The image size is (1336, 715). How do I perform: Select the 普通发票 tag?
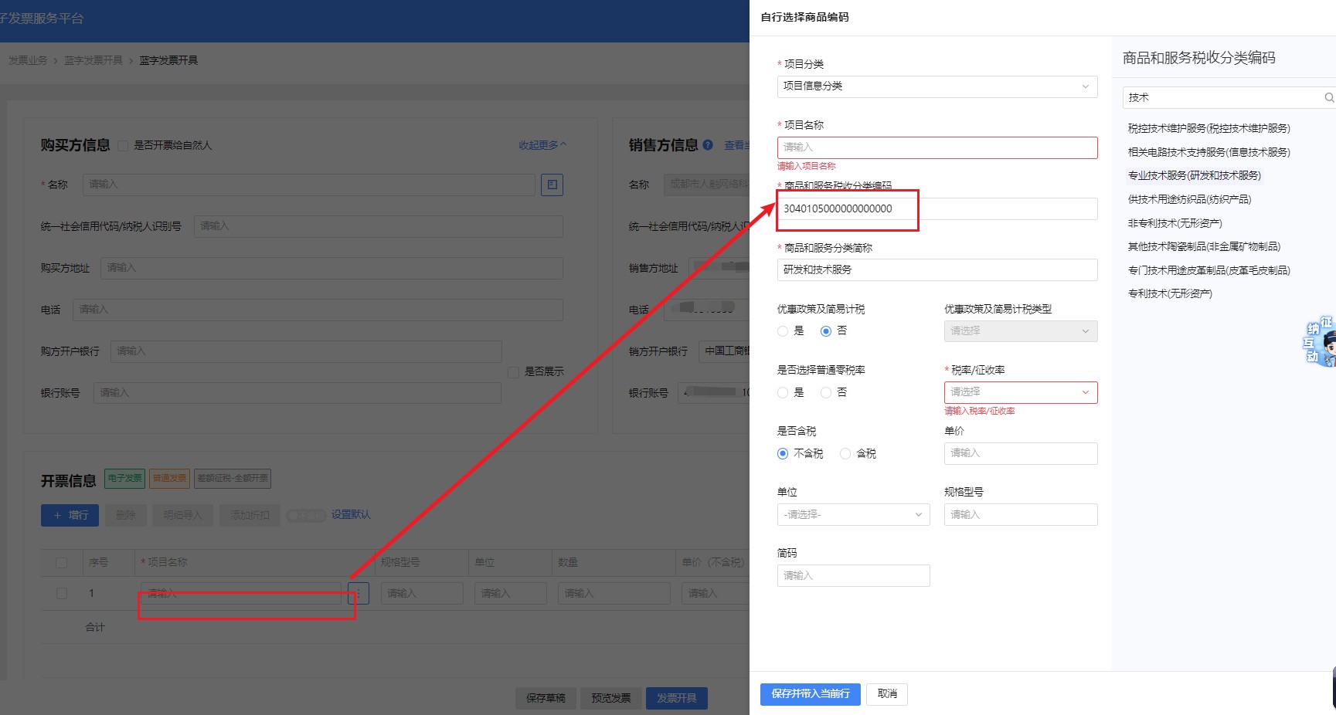tap(169, 478)
